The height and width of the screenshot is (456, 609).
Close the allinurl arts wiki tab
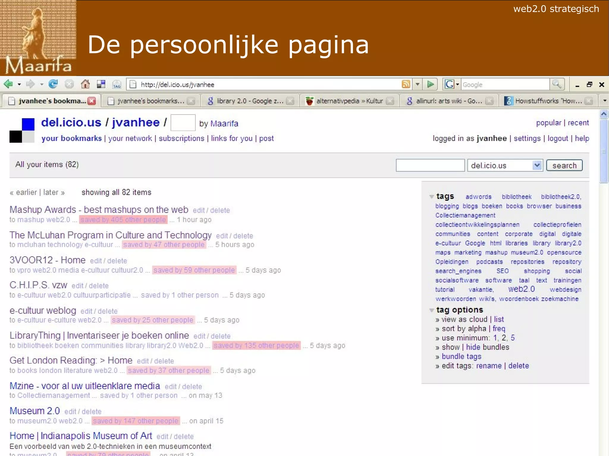tap(489, 101)
